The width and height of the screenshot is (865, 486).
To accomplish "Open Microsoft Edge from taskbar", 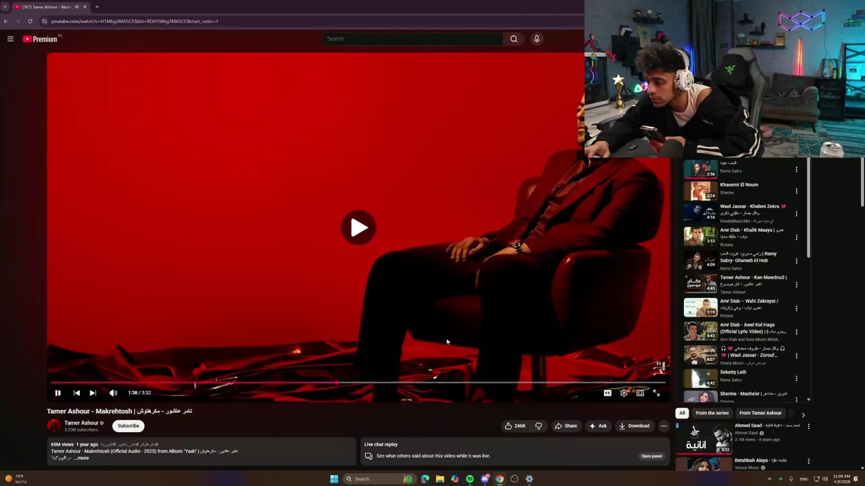I will pos(425,479).
